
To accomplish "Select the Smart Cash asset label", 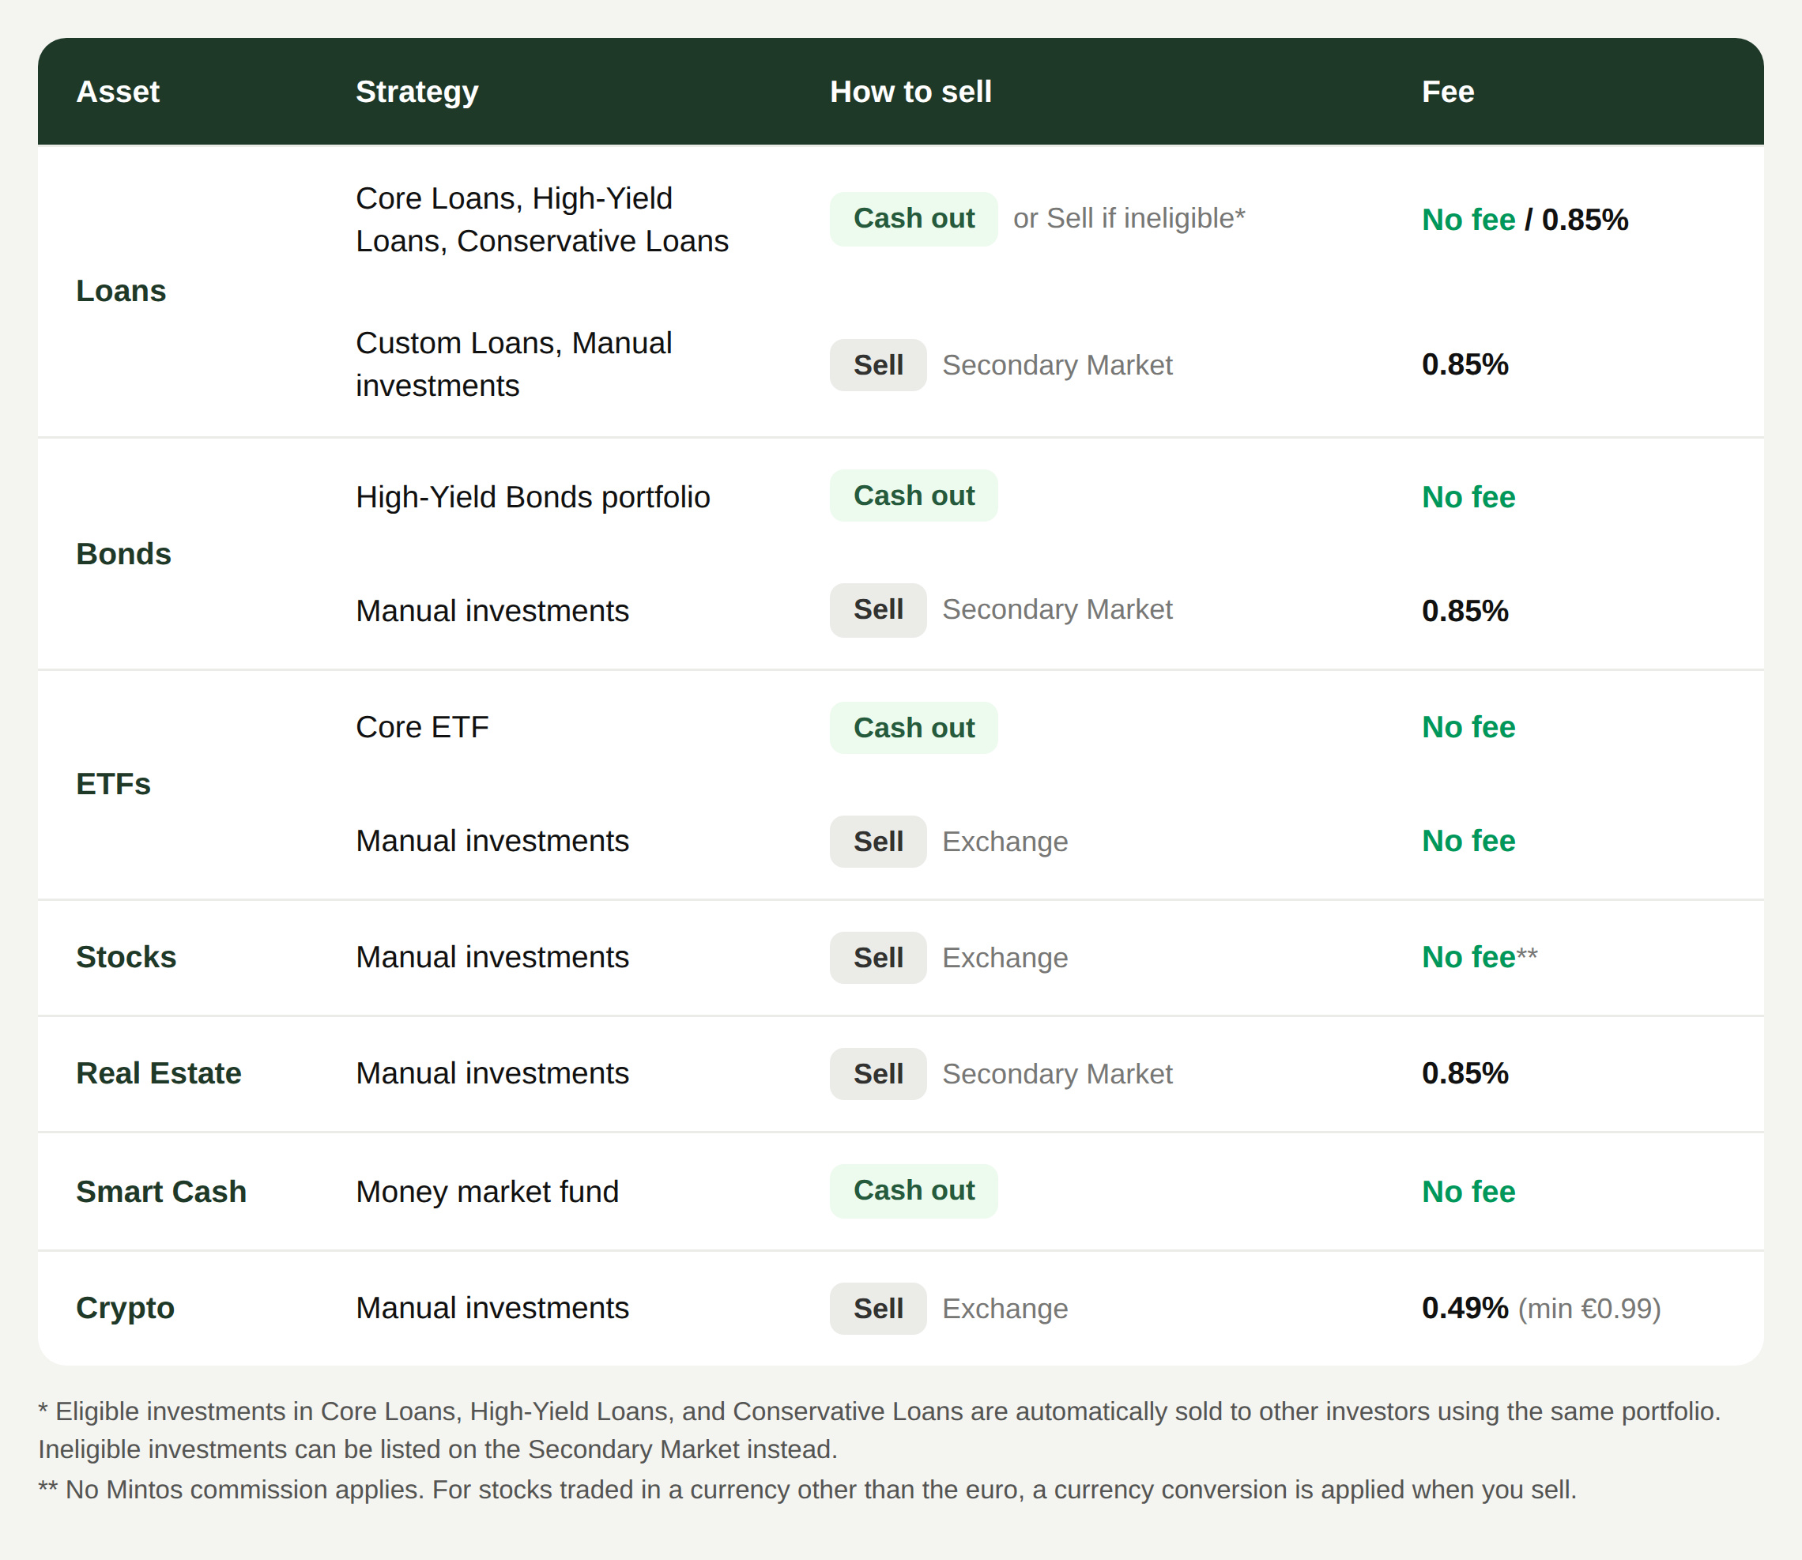I will click(x=161, y=1192).
